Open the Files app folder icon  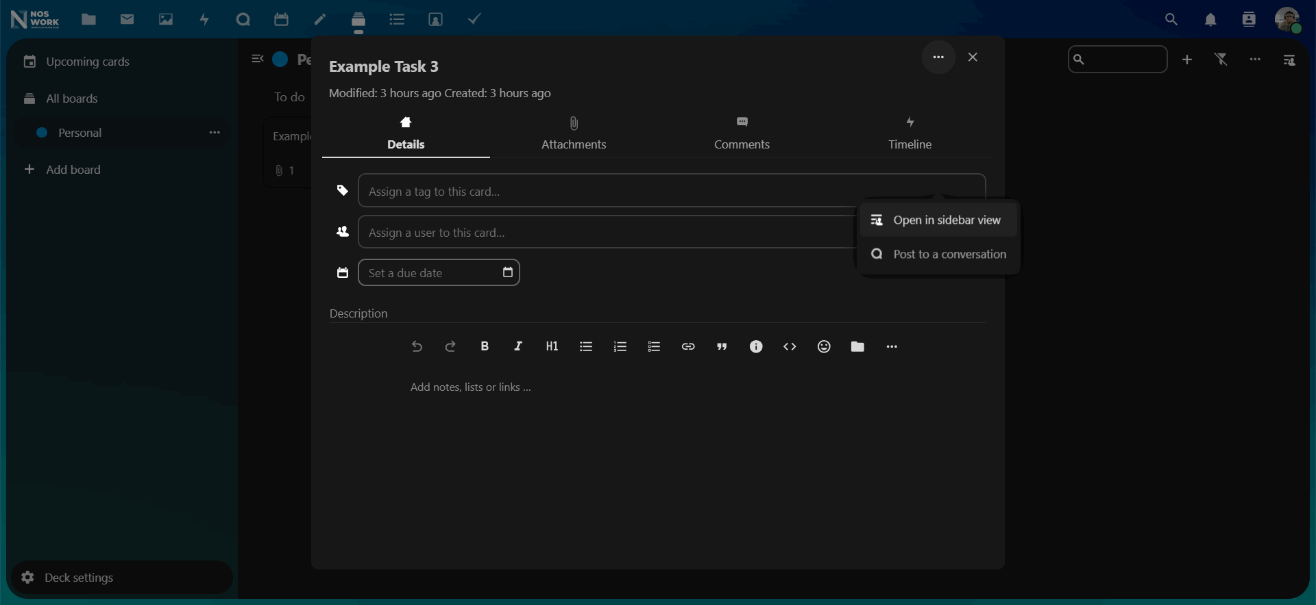(x=88, y=19)
